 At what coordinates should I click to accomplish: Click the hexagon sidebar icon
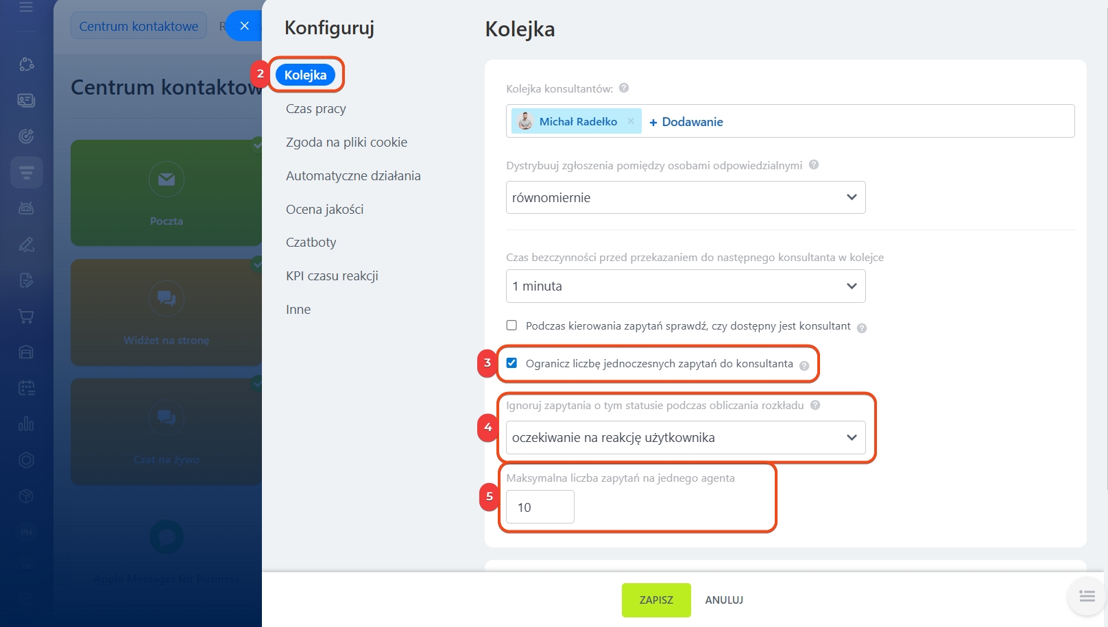click(x=26, y=460)
